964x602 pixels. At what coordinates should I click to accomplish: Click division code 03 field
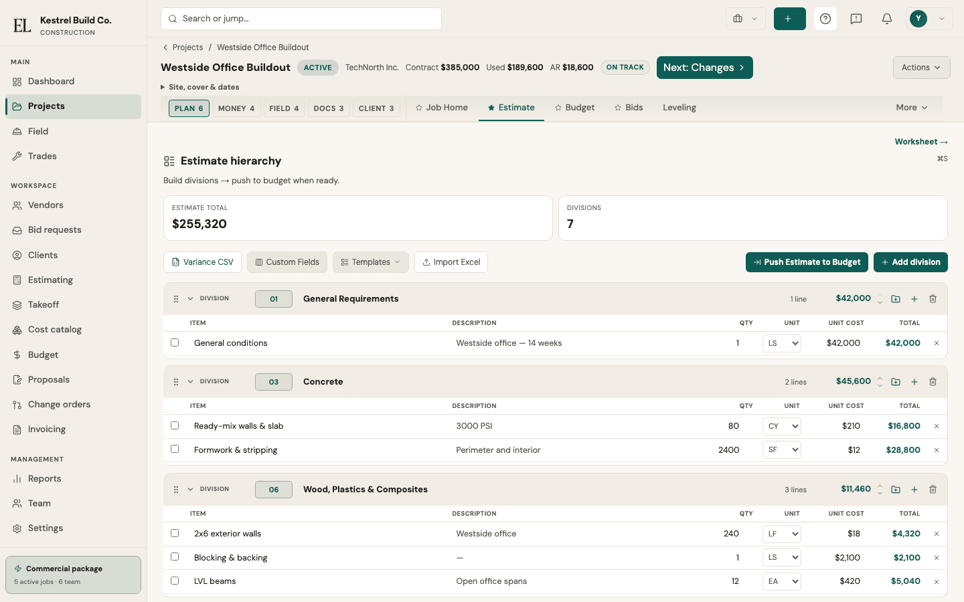pos(274,382)
